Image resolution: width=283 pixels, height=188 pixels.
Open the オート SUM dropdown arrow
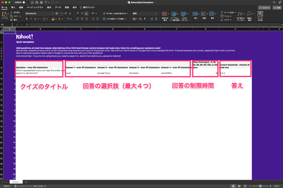tap(235, 13)
